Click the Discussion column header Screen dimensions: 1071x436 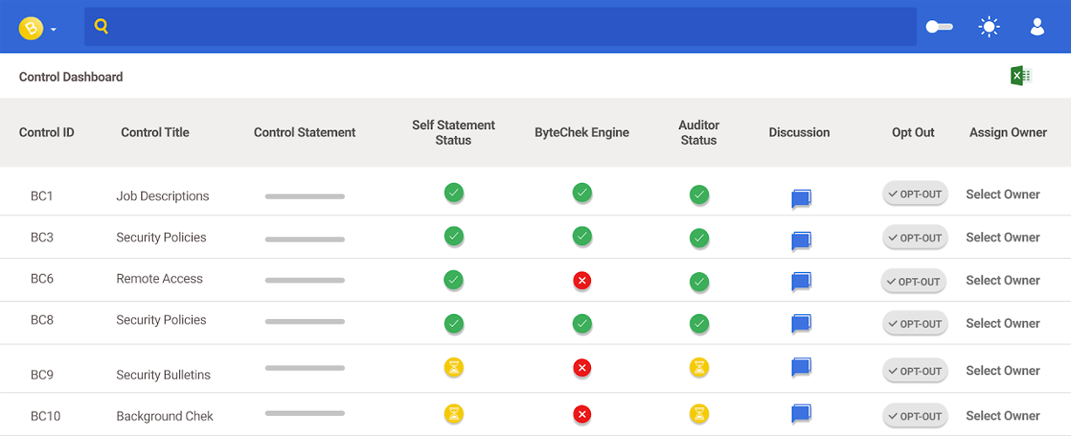(x=799, y=133)
